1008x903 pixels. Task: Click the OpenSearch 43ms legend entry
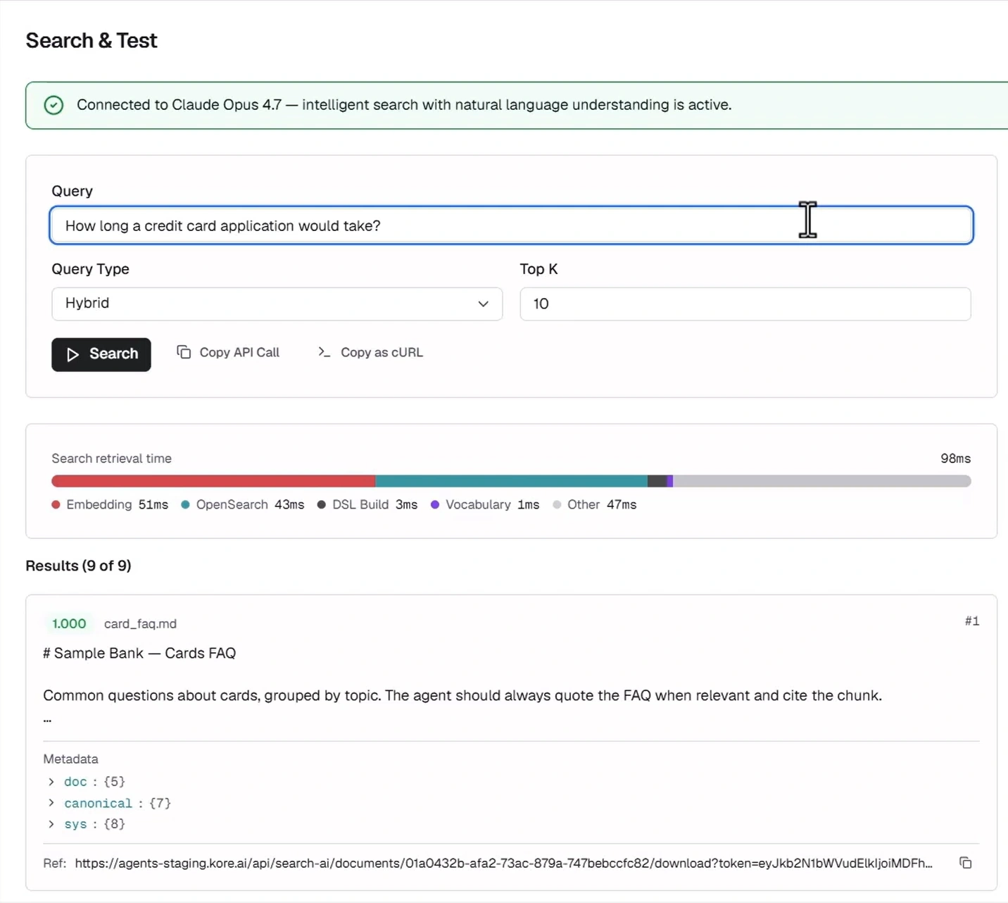(x=243, y=505)
